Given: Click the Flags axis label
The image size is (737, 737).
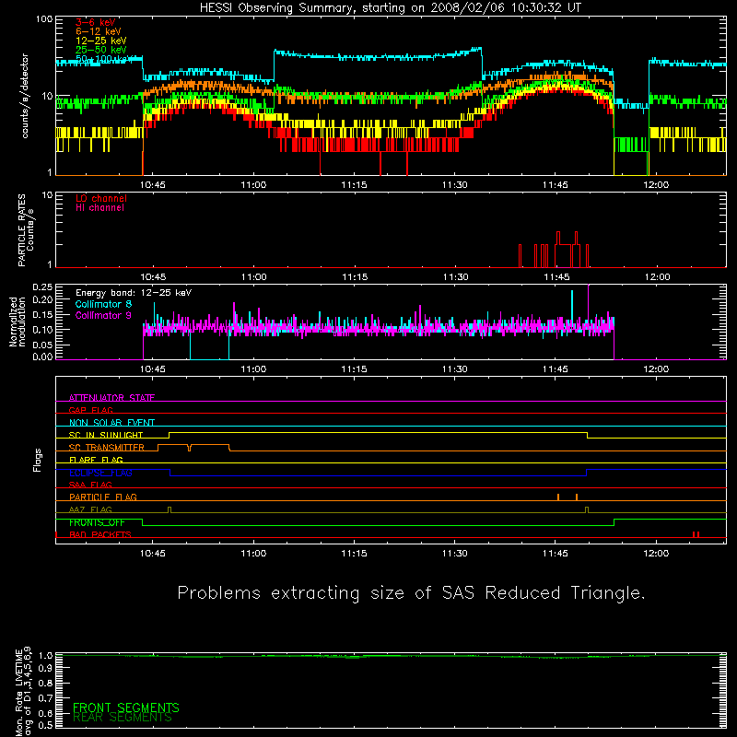Looking at the screenshot, I should 37,460.
